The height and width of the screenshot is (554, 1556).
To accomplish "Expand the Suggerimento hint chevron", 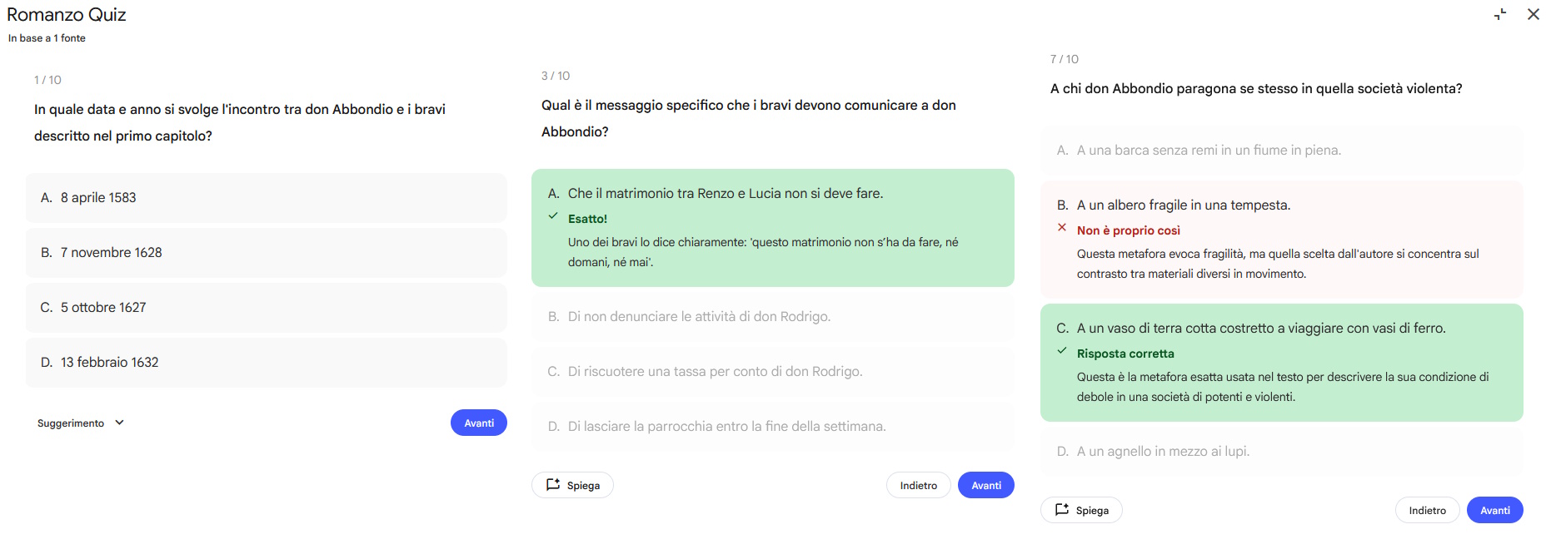I will [119, 423].
